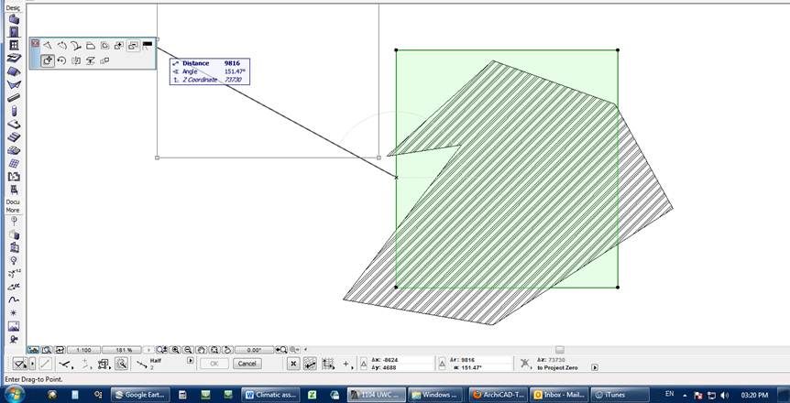Screen dimensions: 790x403
Task: Expand the 'to Project Zero' arrow
Action: (x=595, y=368)
